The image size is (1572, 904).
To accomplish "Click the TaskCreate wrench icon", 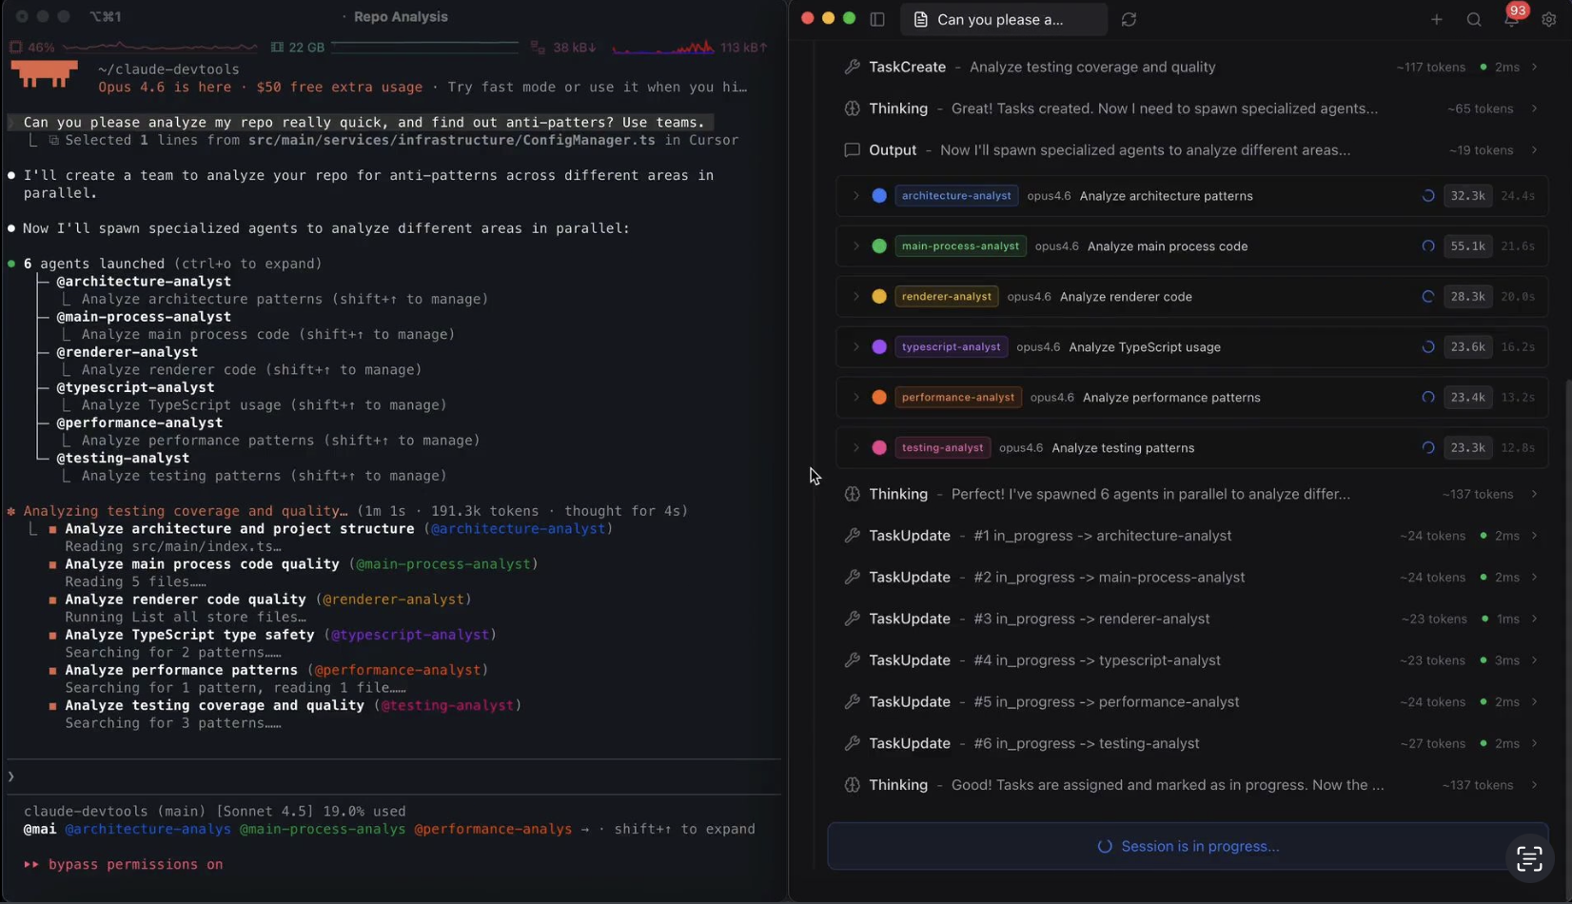I will click(851, 67).
